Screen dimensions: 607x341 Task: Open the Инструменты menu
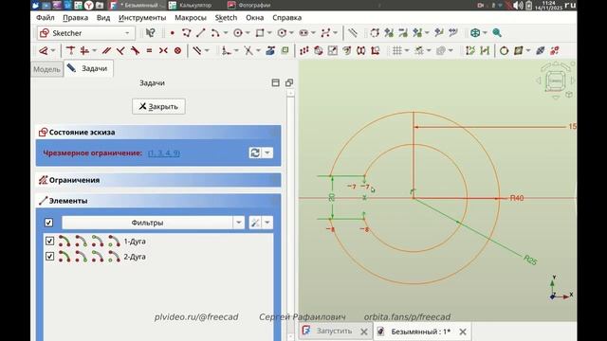[142, 18]
